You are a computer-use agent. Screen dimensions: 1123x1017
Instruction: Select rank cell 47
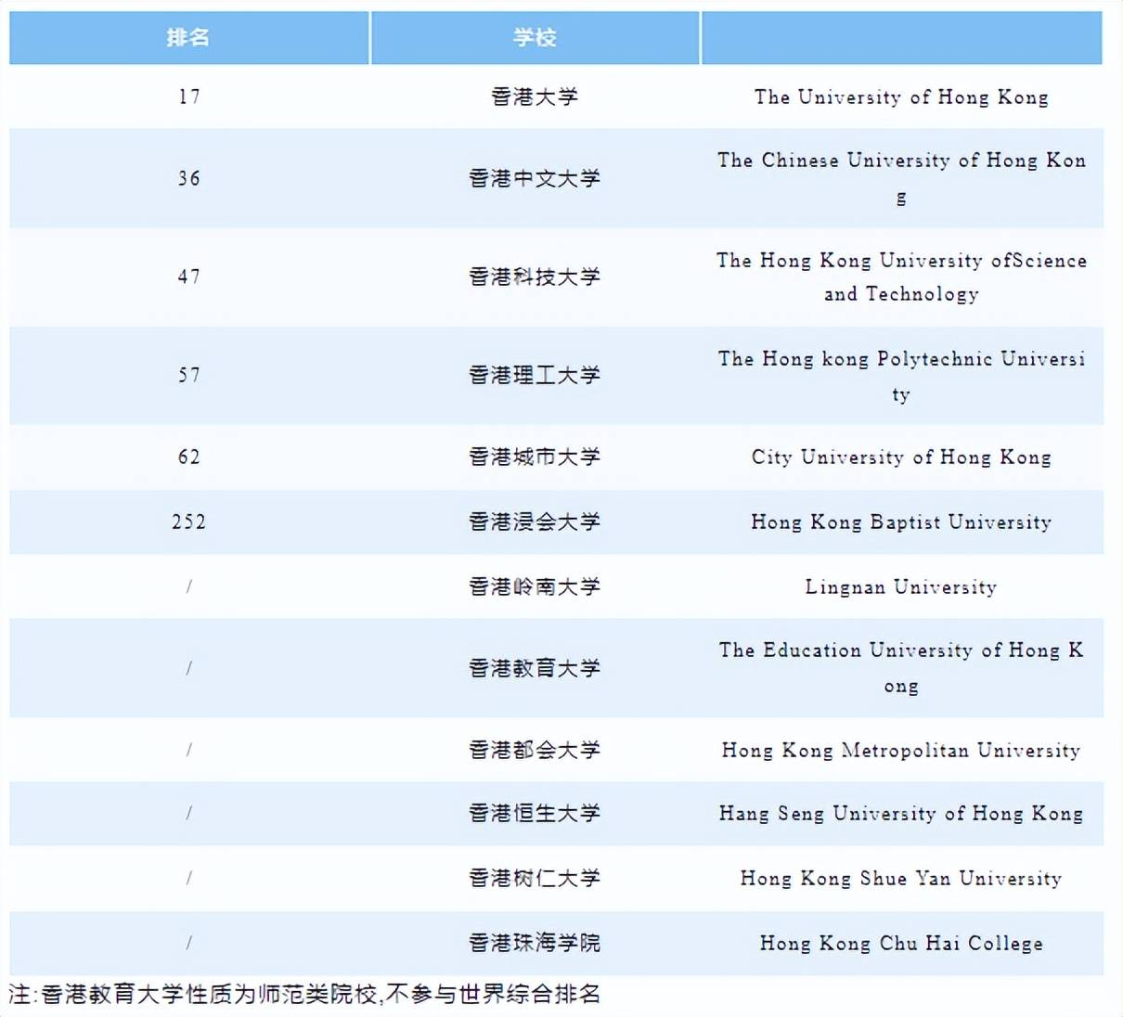[x=189, y=277]
